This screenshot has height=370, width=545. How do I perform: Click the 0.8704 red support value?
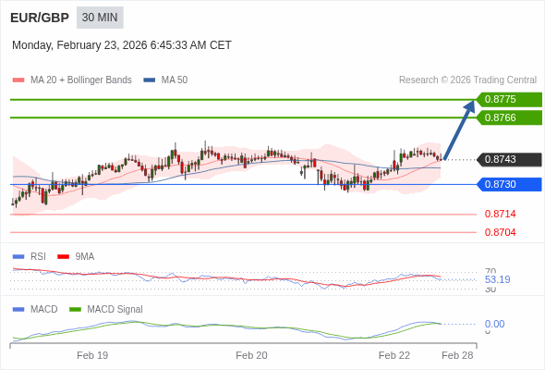click(x=500, y=232)
